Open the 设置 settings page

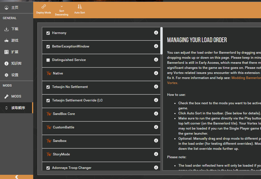pyautogui.click(x=17, y=75)
